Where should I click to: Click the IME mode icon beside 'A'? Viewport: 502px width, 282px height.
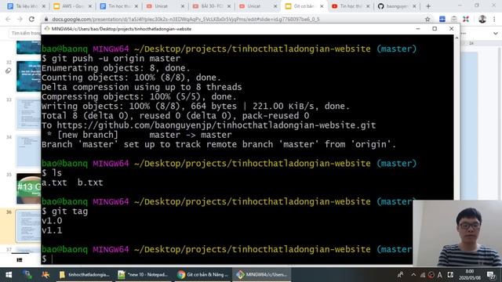(x=450, y=275)
